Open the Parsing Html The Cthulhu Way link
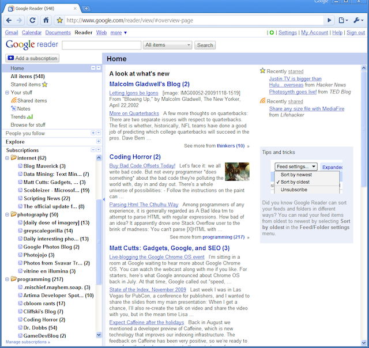 144,205
